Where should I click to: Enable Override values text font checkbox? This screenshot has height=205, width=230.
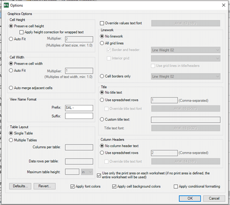pyautogui.click(x=102, y=23)
